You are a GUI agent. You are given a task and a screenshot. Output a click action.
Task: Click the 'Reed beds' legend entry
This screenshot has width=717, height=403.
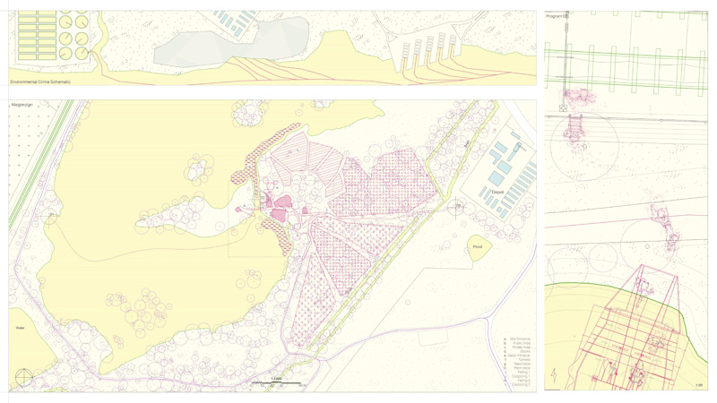tap(523, 364)
